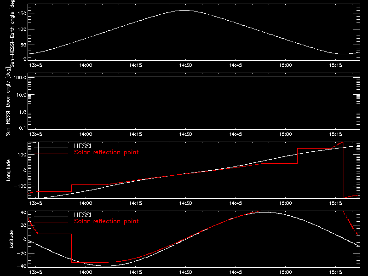The width and height of the screenshot is (368, 276).
Task: Click 14:45 time label under Latitude plot
Action: click(x=236, y=272)
